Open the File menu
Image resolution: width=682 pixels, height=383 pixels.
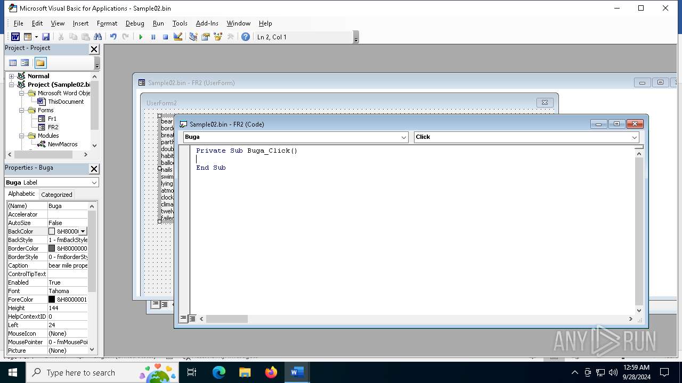point(18,23)
